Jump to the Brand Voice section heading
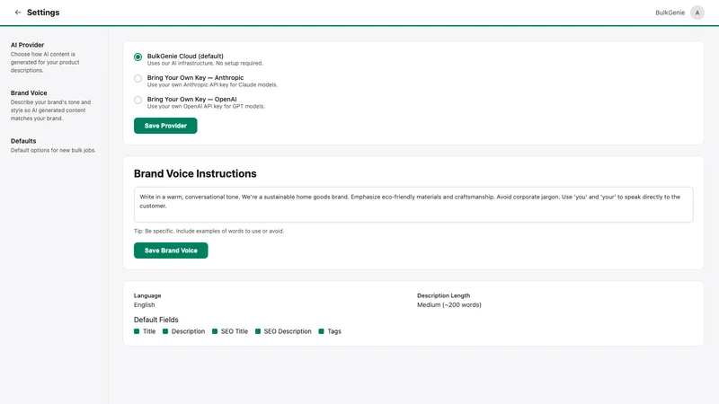The width and height of the screenshot is (719, 404). 29,92
